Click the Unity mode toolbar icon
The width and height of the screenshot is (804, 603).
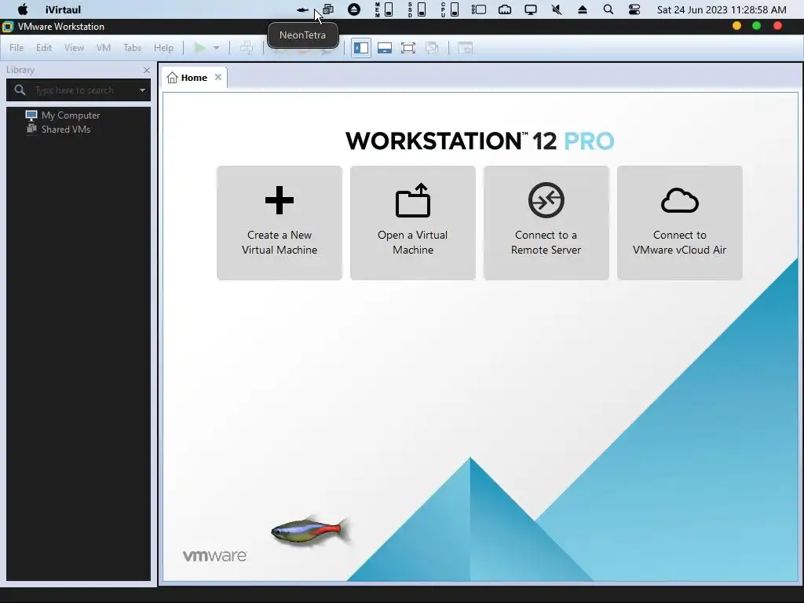(432, 48)
